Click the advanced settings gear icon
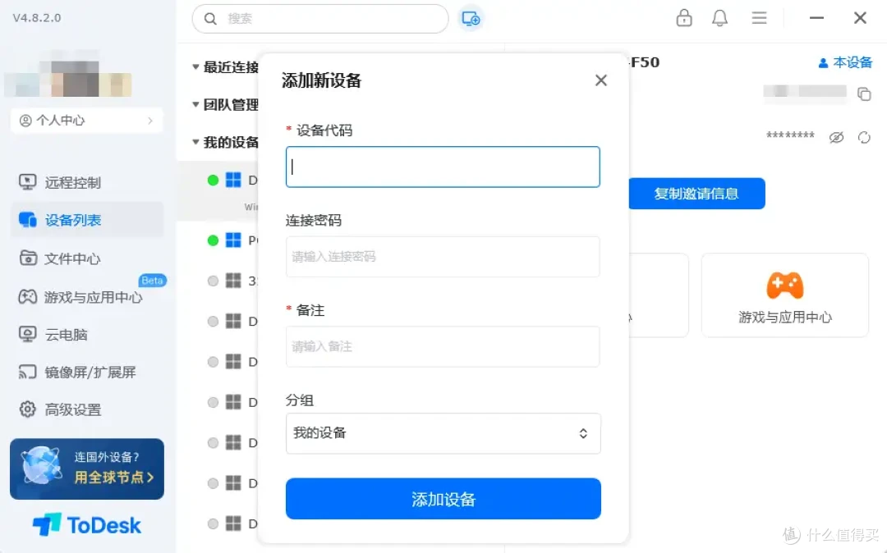The height and width of the screenshot is (553, 887). 27,409
